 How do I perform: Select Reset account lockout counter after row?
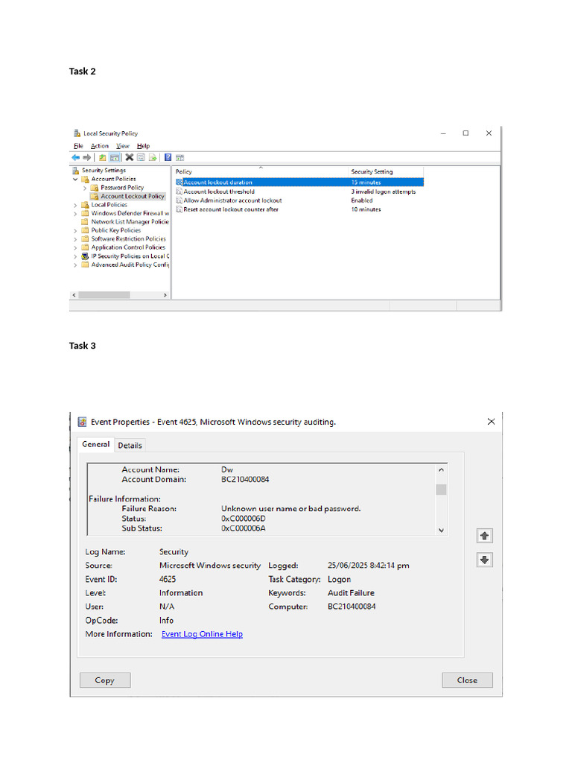pyautogui.click(x=299, y=209)
